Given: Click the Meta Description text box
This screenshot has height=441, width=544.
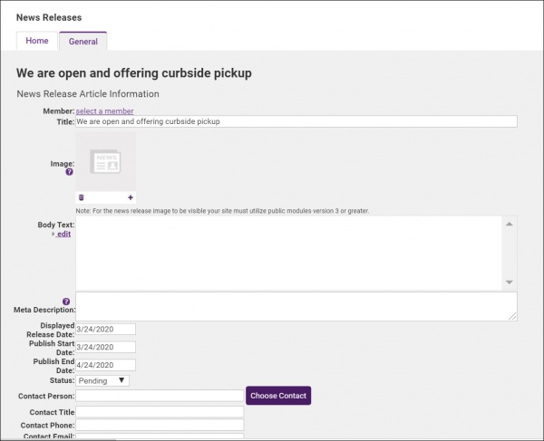Looking at the screenshot, I should [x=296, y=306].
